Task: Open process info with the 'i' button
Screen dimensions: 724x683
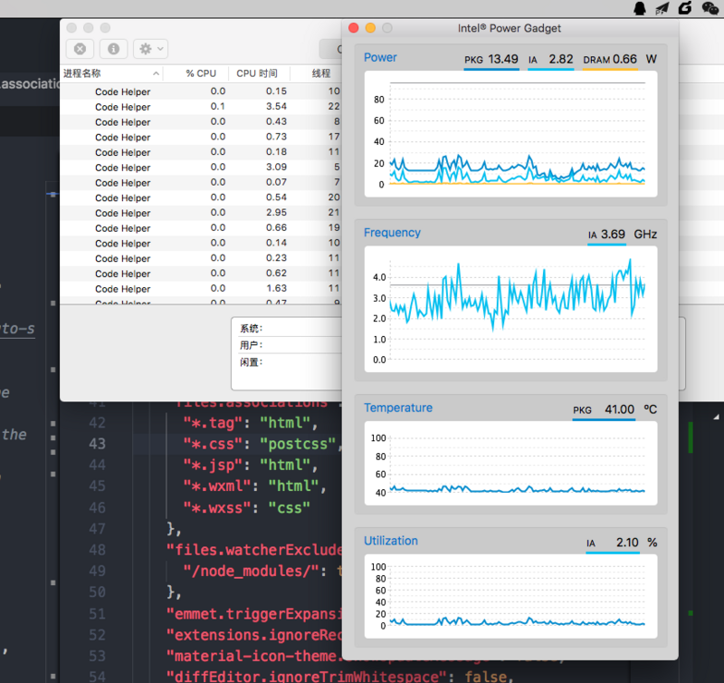Action: pos(114,49)
